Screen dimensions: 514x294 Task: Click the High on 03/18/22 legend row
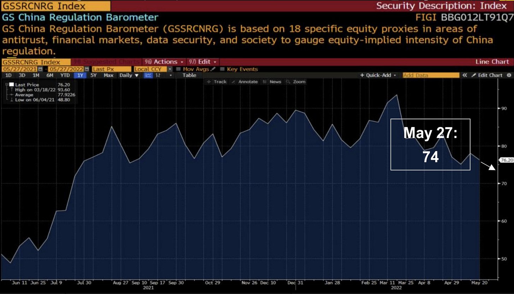[x=42, y=90]
